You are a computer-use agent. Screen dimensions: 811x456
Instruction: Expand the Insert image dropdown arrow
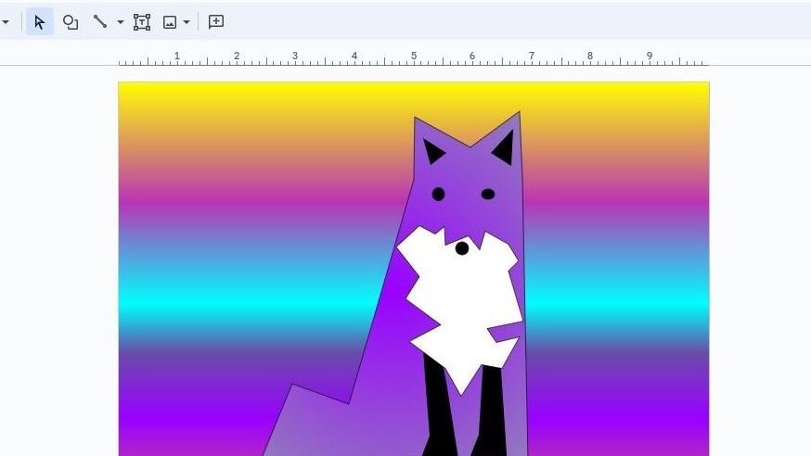pos(187,22)
